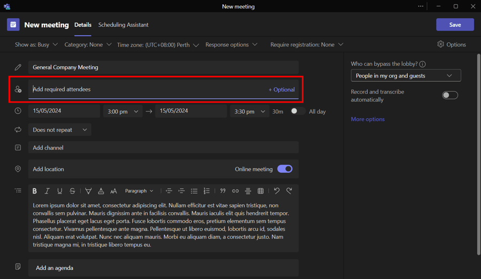
Task: Insert a hyperlink
Action: 235,191
